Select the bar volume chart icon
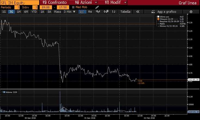This screenshot has width=200, height=120. click(x=98, y=12)
